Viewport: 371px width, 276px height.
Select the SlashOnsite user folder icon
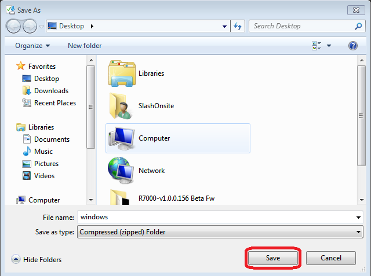pyautogui.click(x=121, y=106)
